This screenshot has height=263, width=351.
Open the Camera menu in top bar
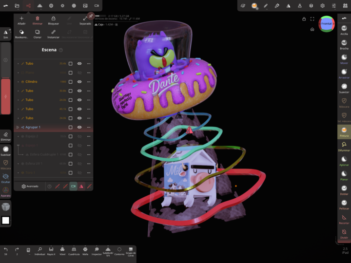(x=97, y=5)
